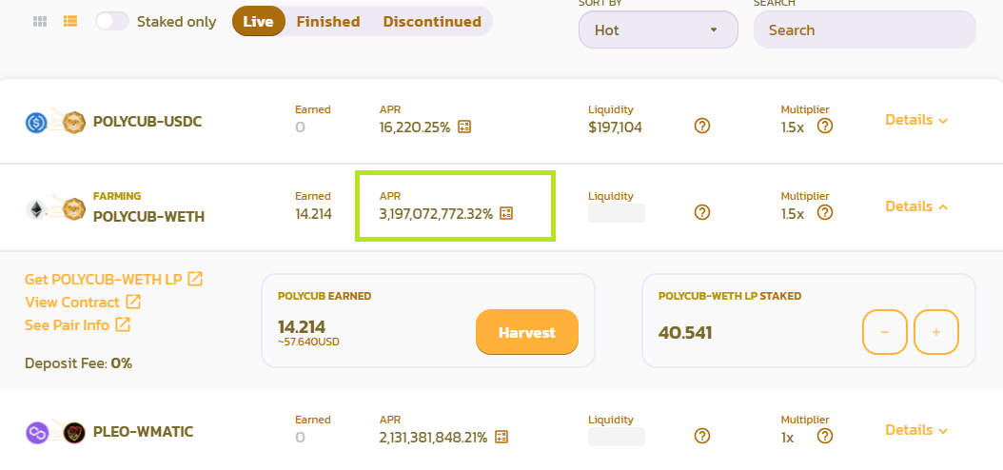The width and height of the screenshot is (1003, 470).
Task: Select the Live tab
Action: tap(259, 21)
